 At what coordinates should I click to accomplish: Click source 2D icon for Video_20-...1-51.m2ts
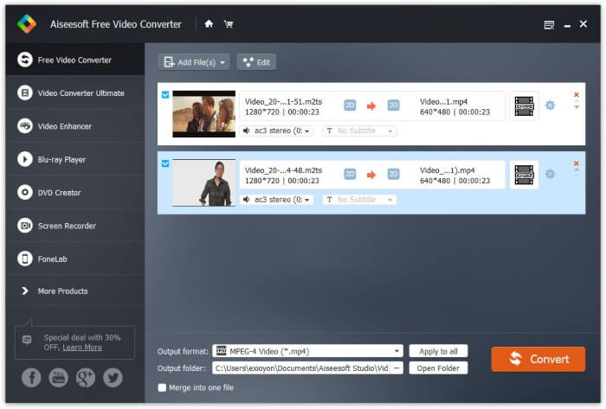[x=350, y=105]
